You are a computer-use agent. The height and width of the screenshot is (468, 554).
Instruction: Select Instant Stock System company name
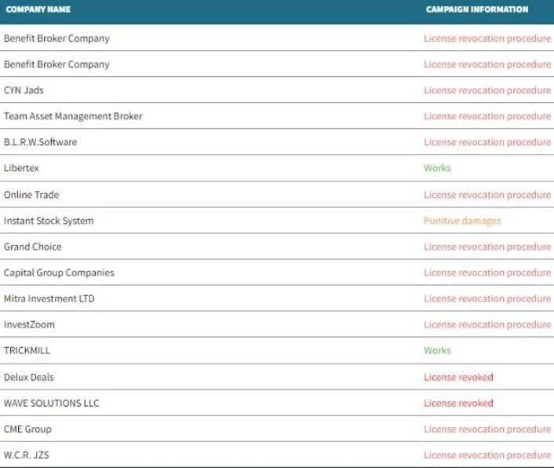49,221
